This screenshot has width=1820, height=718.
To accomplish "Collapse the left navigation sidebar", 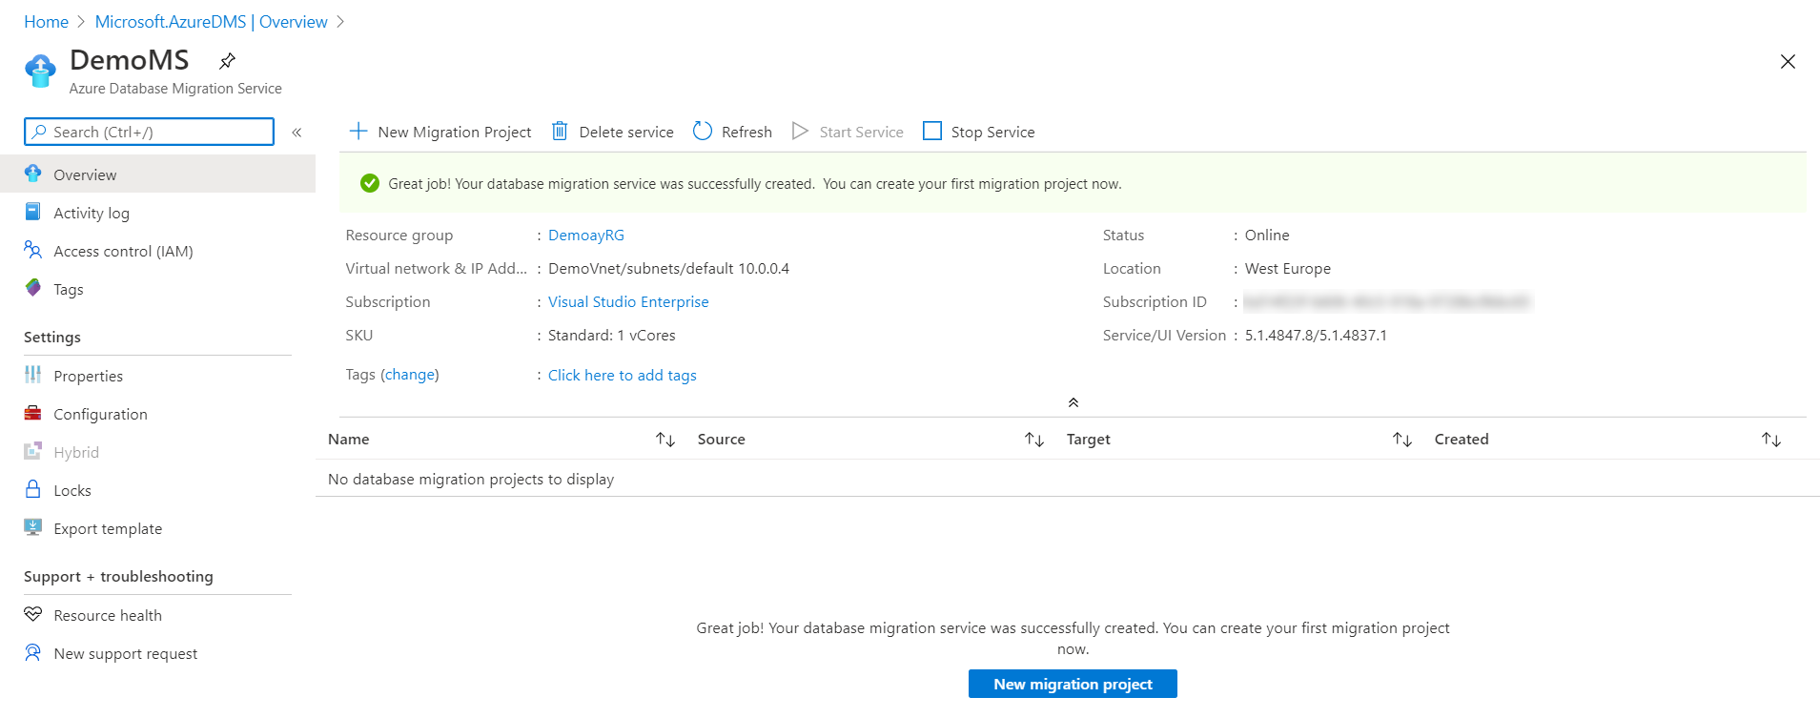I will (297, 133).
